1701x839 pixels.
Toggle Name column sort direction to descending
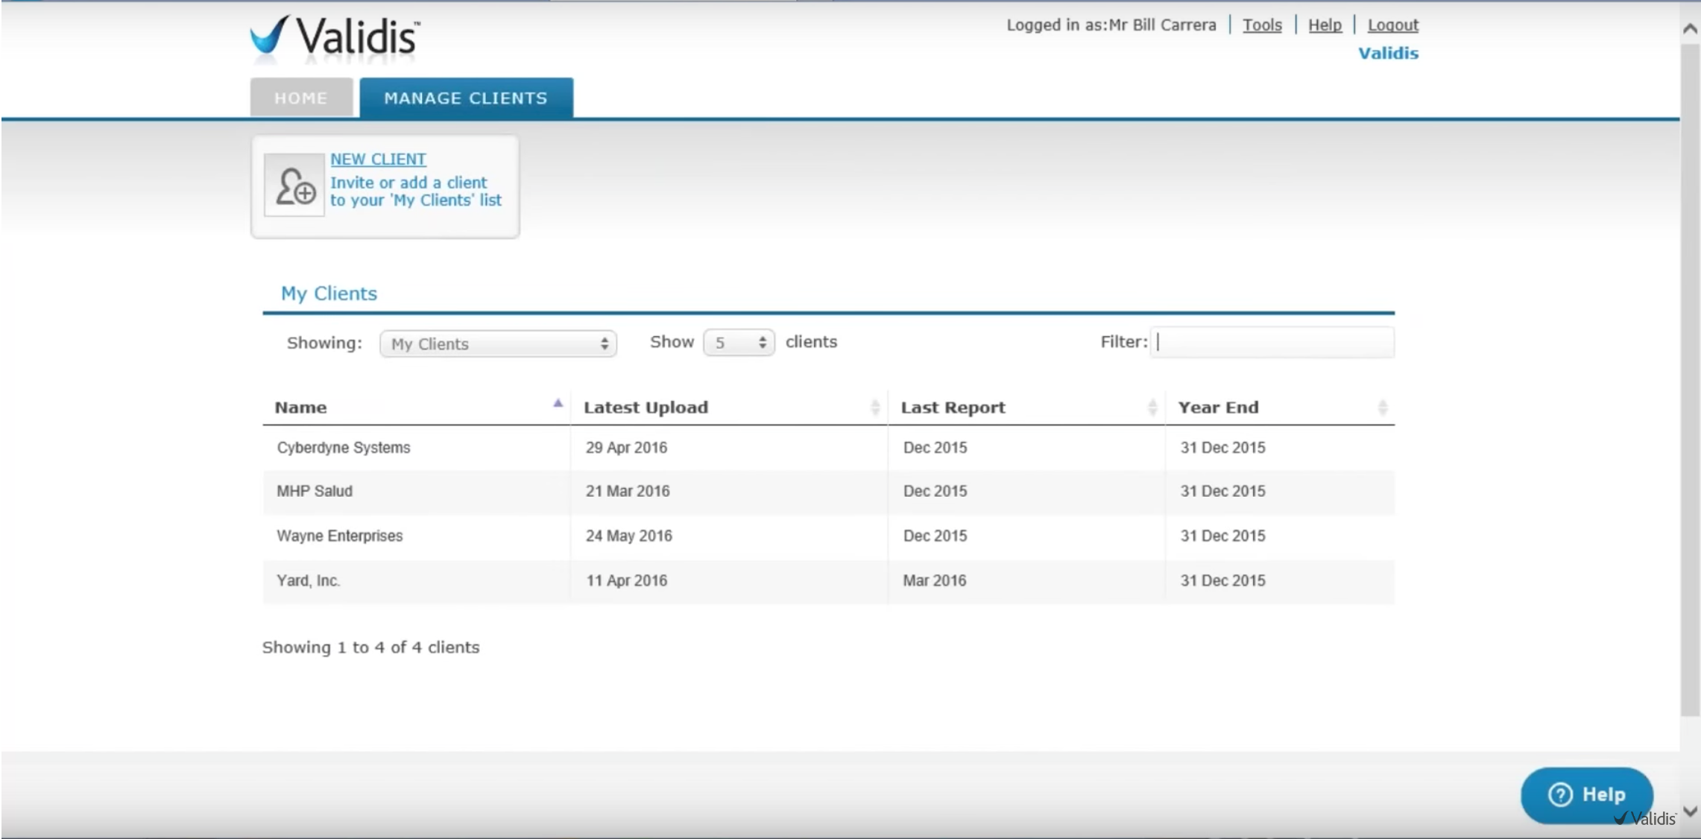(x=558, y=402)
